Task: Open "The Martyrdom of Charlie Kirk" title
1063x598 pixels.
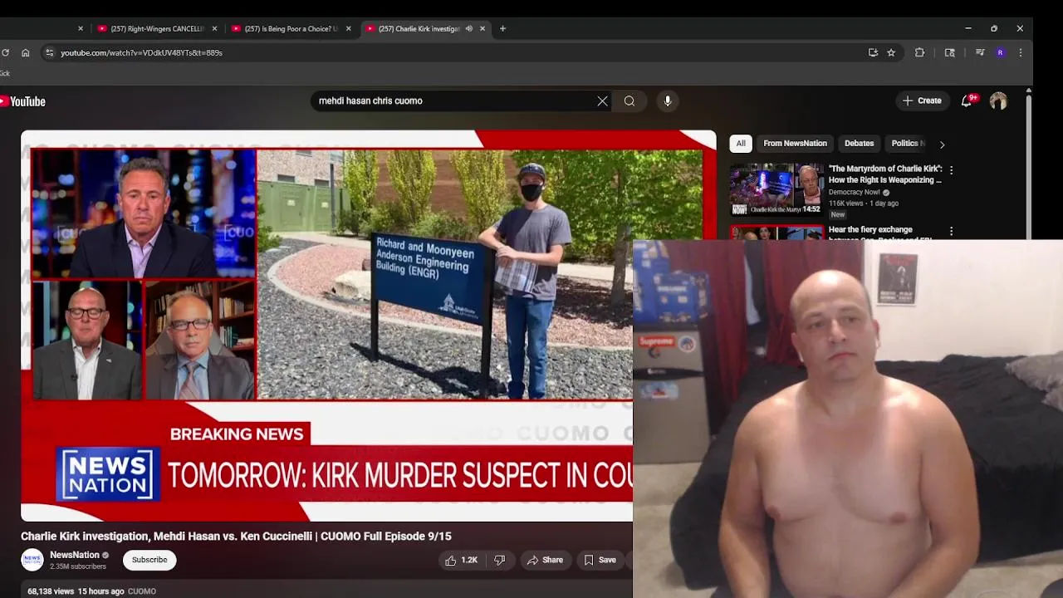Action: (x=885, y=174)
